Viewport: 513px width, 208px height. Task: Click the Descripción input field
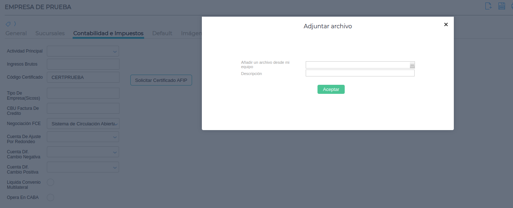[x=360, y=73]
